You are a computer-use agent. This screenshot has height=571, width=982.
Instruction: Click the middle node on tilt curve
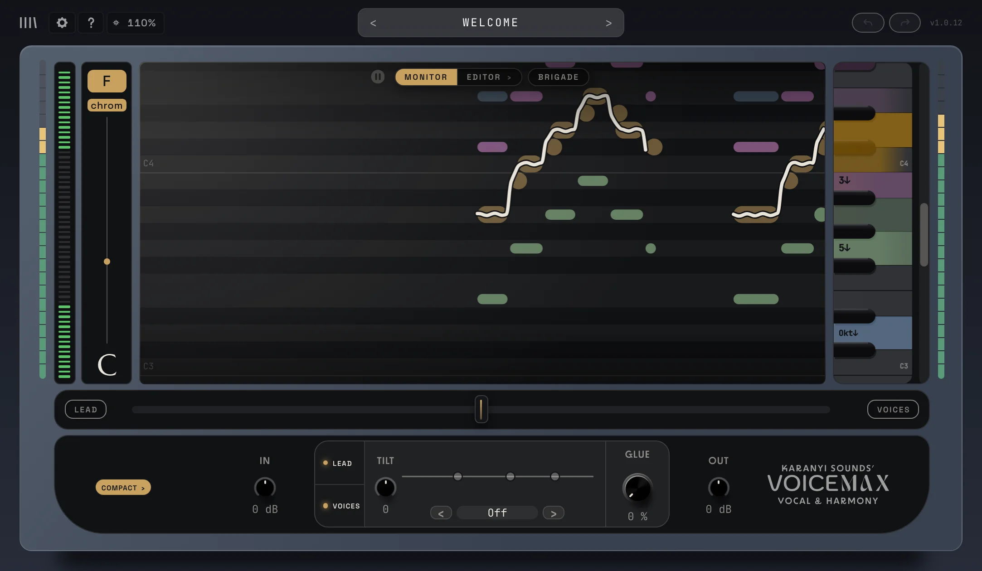point(510,476)
